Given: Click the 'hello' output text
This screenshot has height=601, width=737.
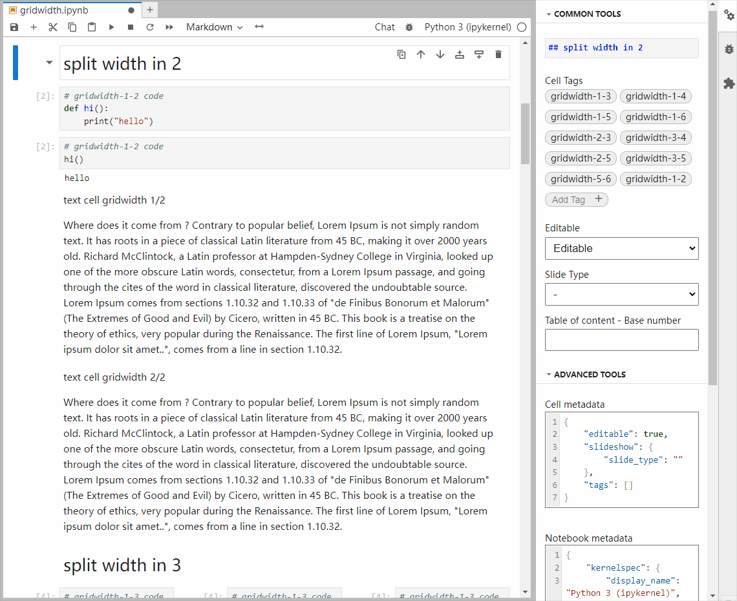Looking at the screenshot, I should pos(77,178).
